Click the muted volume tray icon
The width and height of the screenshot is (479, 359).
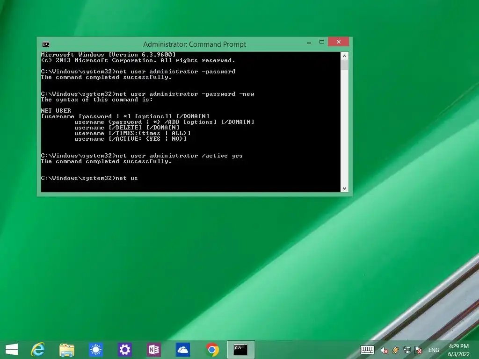click(x=385, y=350)
